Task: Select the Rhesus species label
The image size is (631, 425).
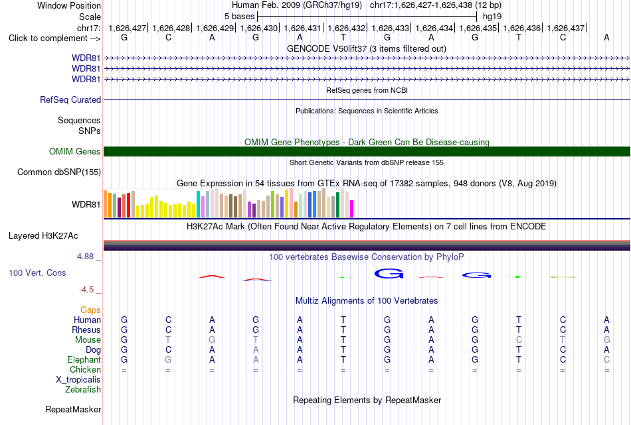Action: (x=86, y=330)
